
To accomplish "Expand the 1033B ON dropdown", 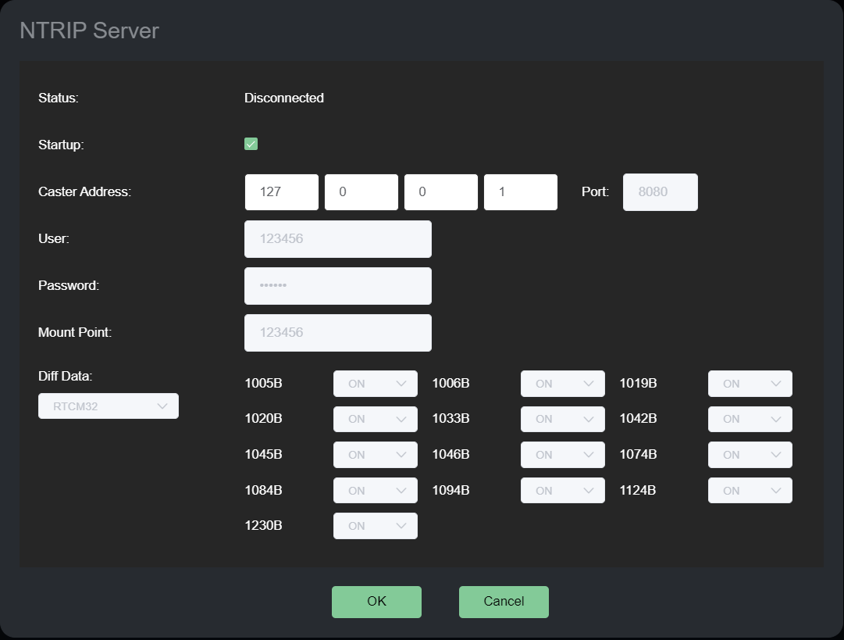I will pos(562,420).
